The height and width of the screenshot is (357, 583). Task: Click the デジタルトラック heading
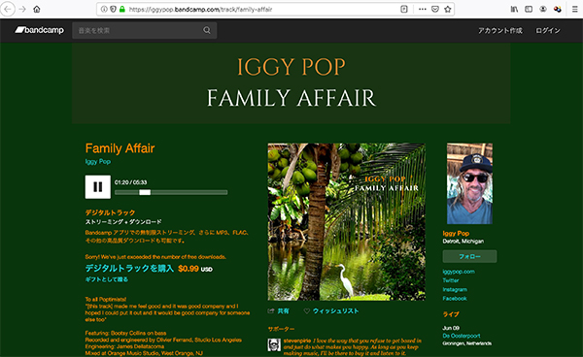[x=110, y=212]
